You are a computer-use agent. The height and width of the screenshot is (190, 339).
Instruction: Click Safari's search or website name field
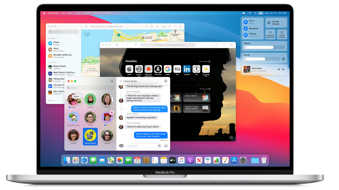point(168,45)
